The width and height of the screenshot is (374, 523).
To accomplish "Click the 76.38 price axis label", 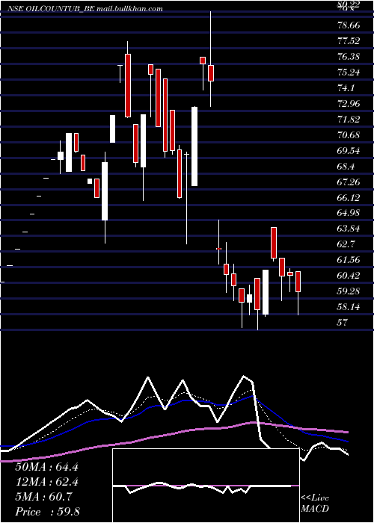I will (x=349, y=56).
